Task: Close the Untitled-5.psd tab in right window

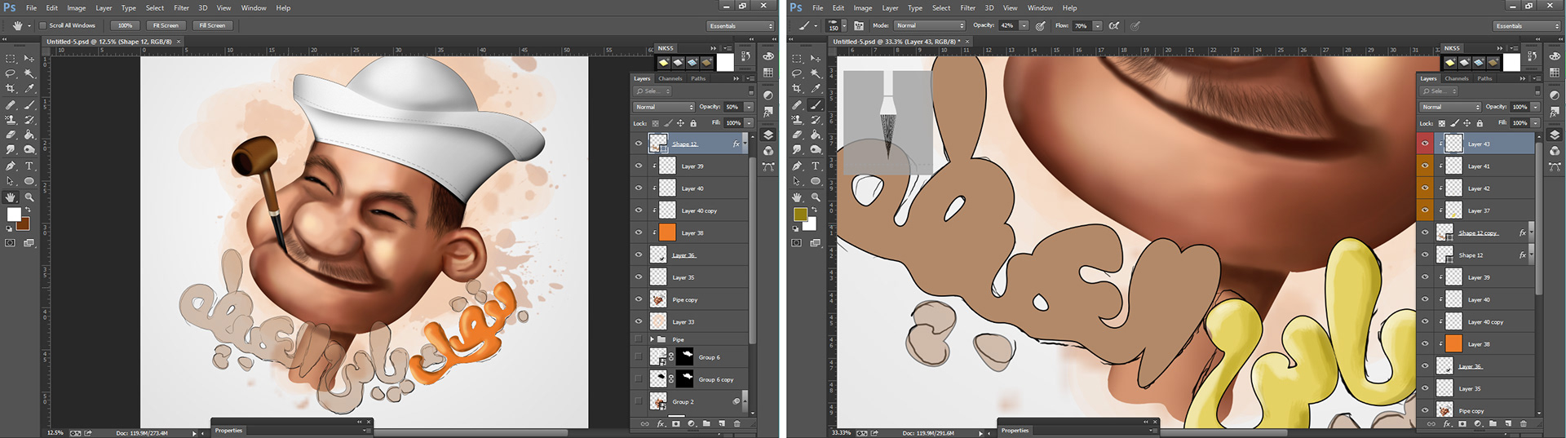Action: [x=969, y=42]
